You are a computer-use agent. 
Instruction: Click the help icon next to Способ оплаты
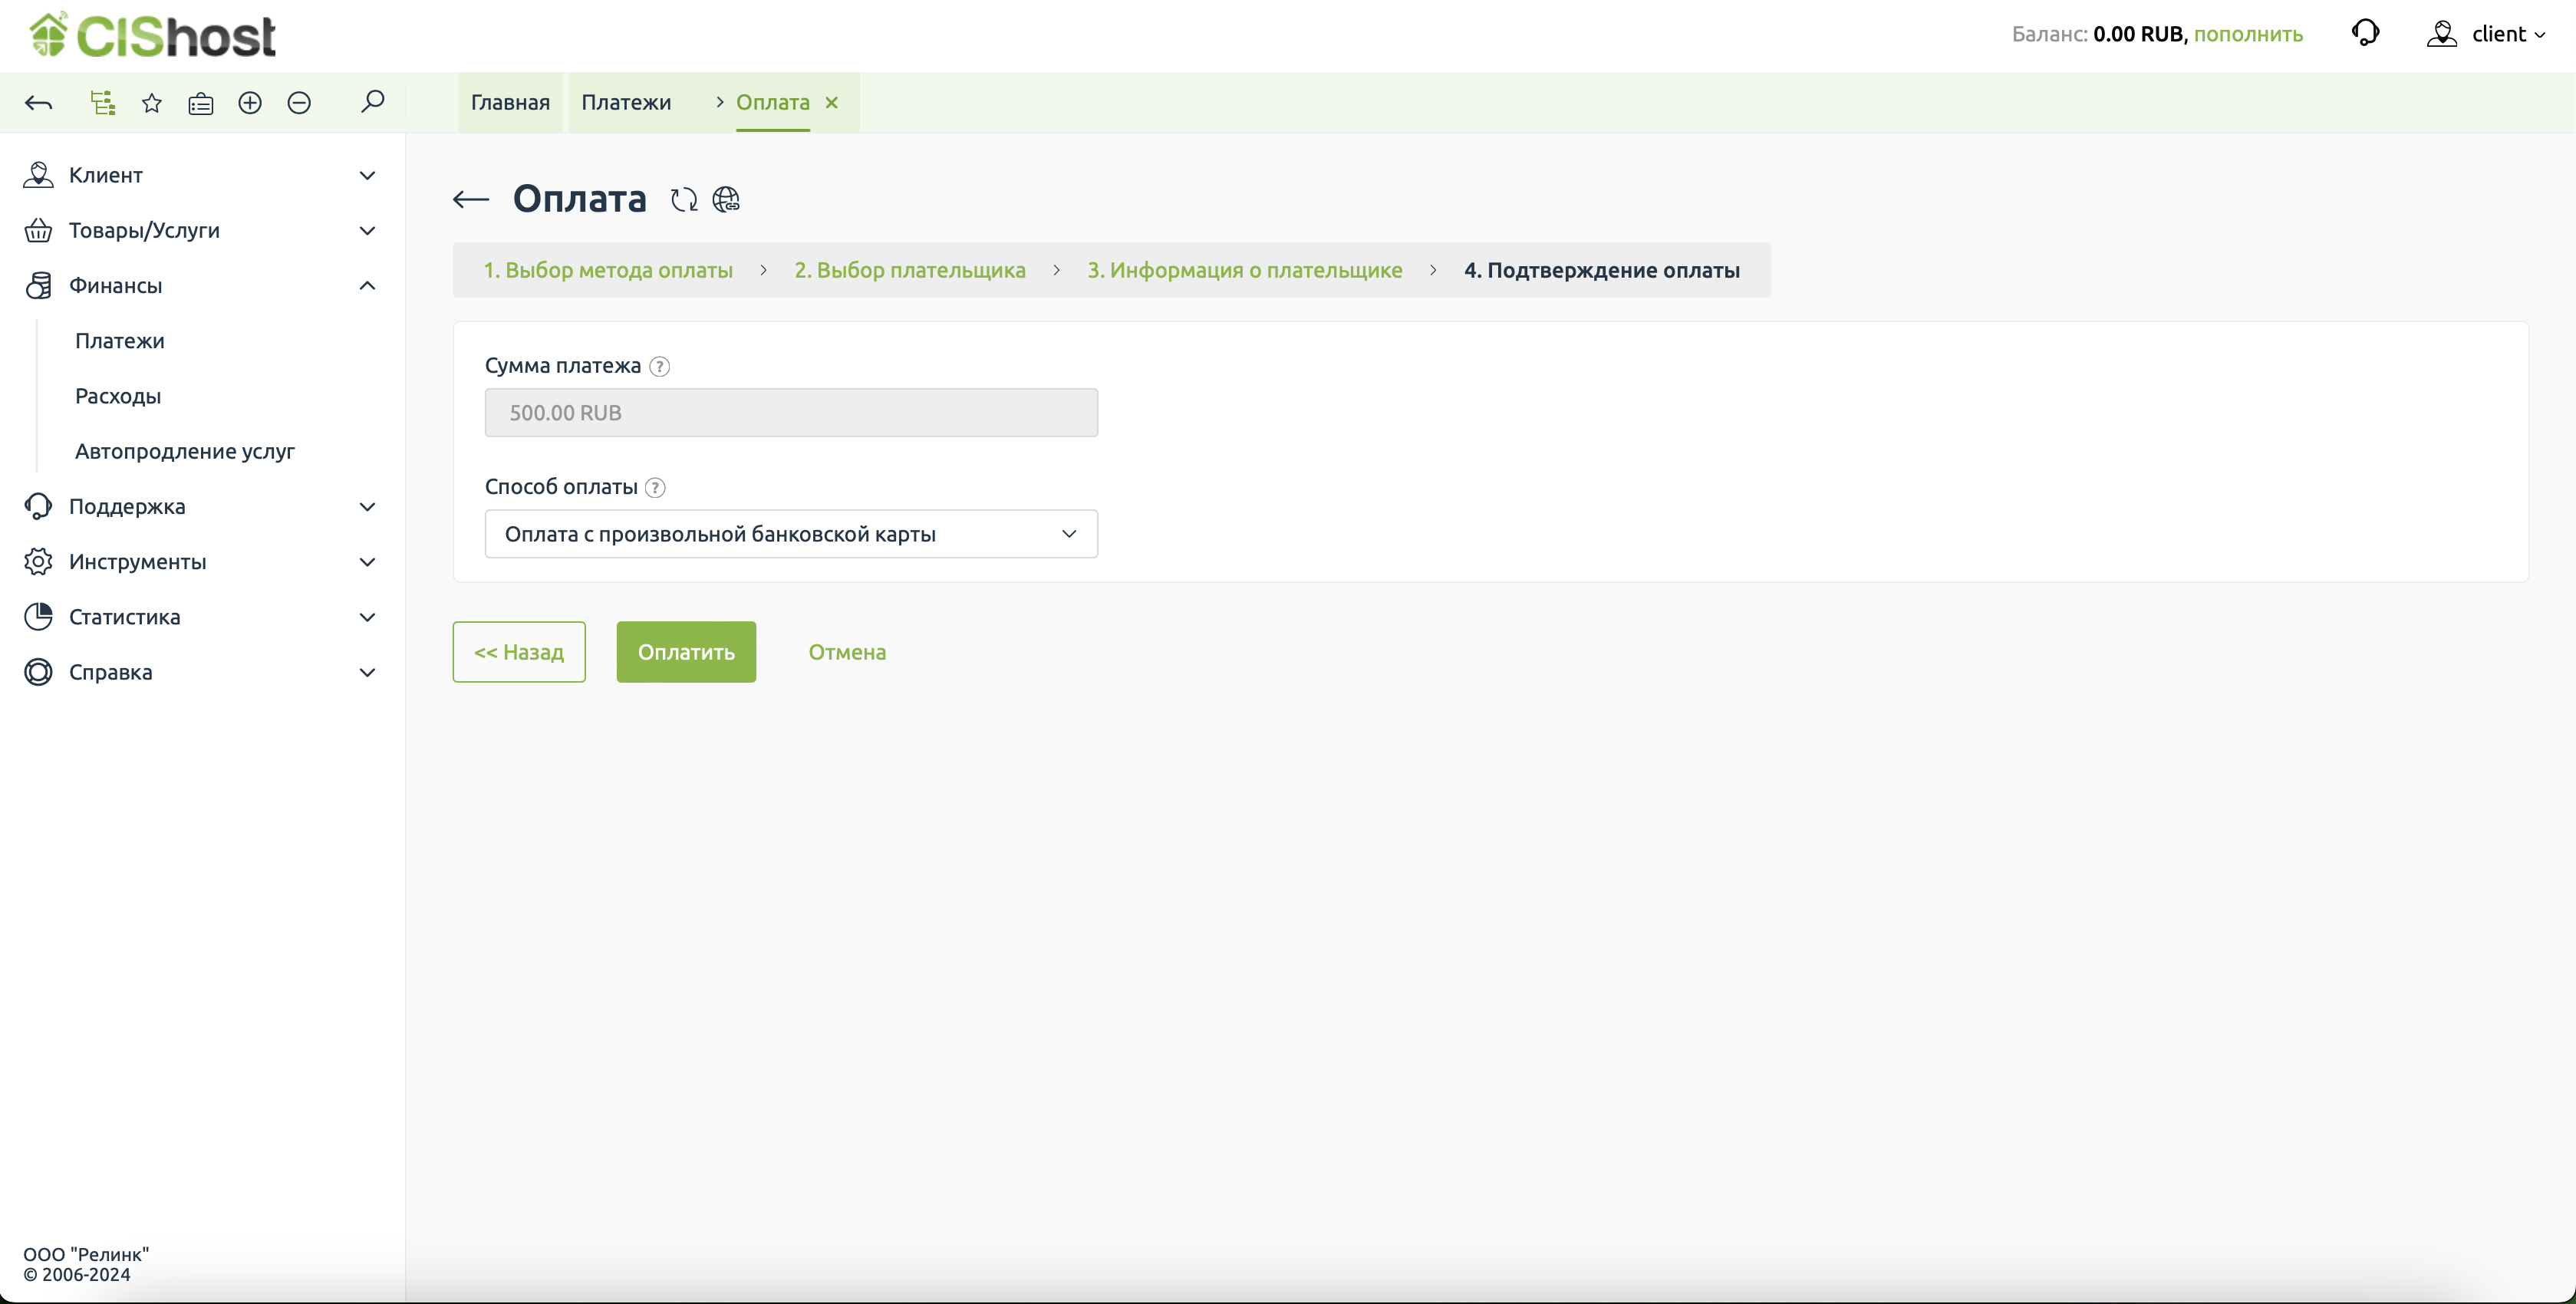655,487
